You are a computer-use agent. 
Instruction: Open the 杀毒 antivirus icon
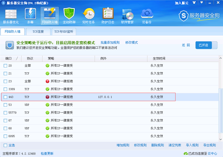(x=30, y=16)
